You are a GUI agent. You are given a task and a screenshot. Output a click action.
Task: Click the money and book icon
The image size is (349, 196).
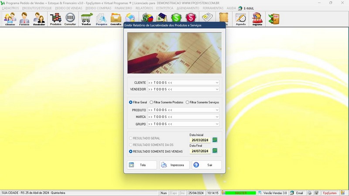[162, 17]
